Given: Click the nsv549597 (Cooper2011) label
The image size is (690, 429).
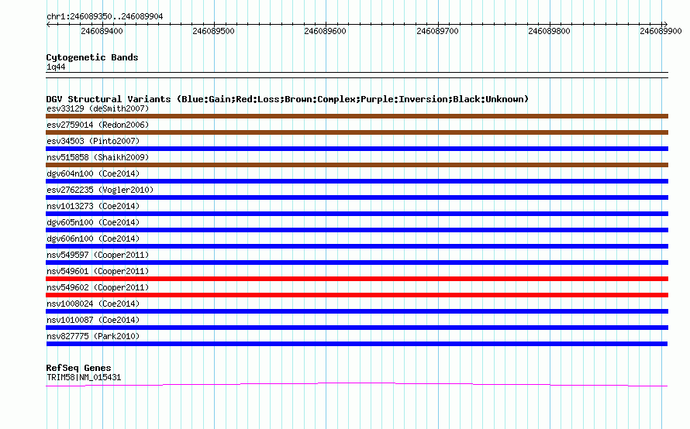Looking at the screenshot, I should pyautogui.click(x=98, y=255).
